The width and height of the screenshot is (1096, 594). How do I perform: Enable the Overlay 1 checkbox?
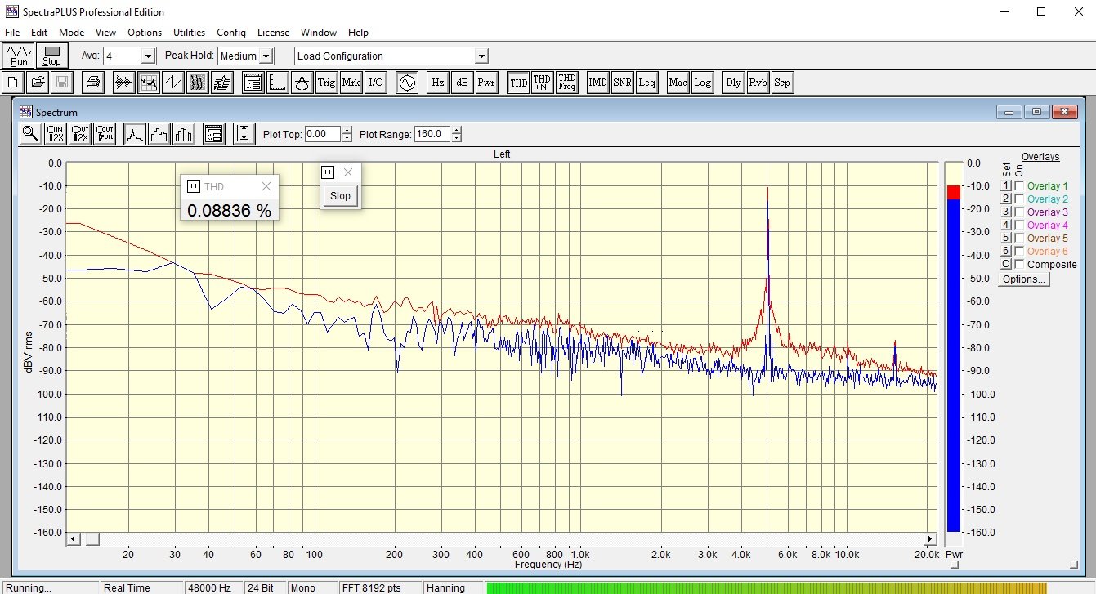pyautogui.click(x=1018, y=186)
